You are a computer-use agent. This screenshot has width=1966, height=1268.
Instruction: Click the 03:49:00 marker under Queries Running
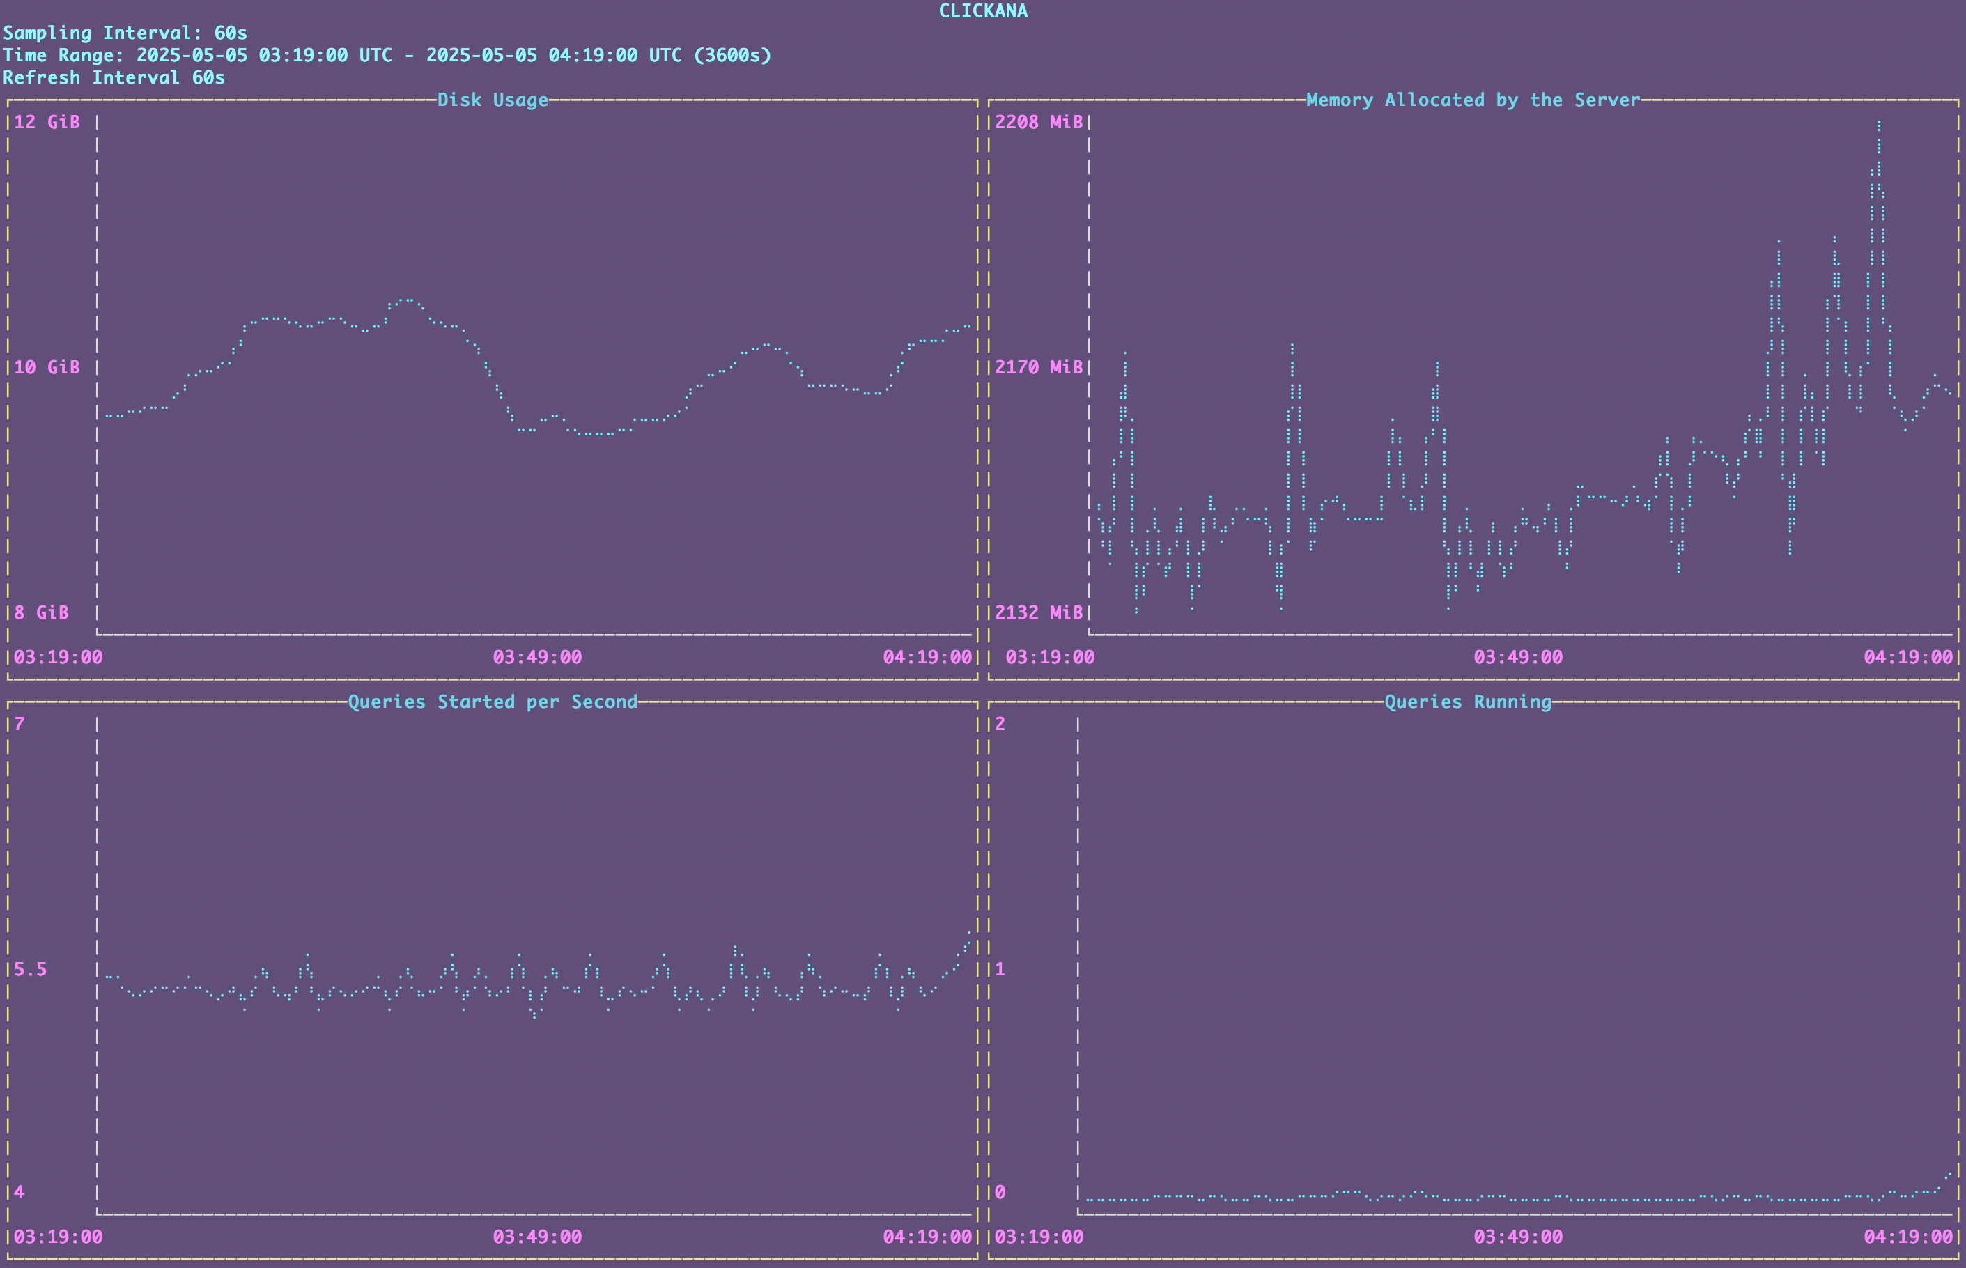pyautogui.click(x=1517, y=1237)
